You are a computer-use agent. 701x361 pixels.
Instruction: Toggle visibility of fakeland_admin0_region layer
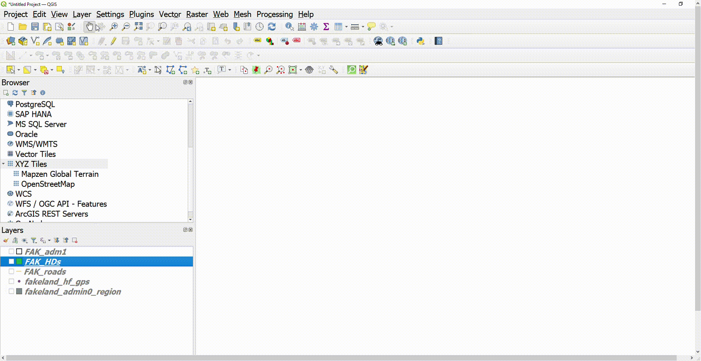11,291
